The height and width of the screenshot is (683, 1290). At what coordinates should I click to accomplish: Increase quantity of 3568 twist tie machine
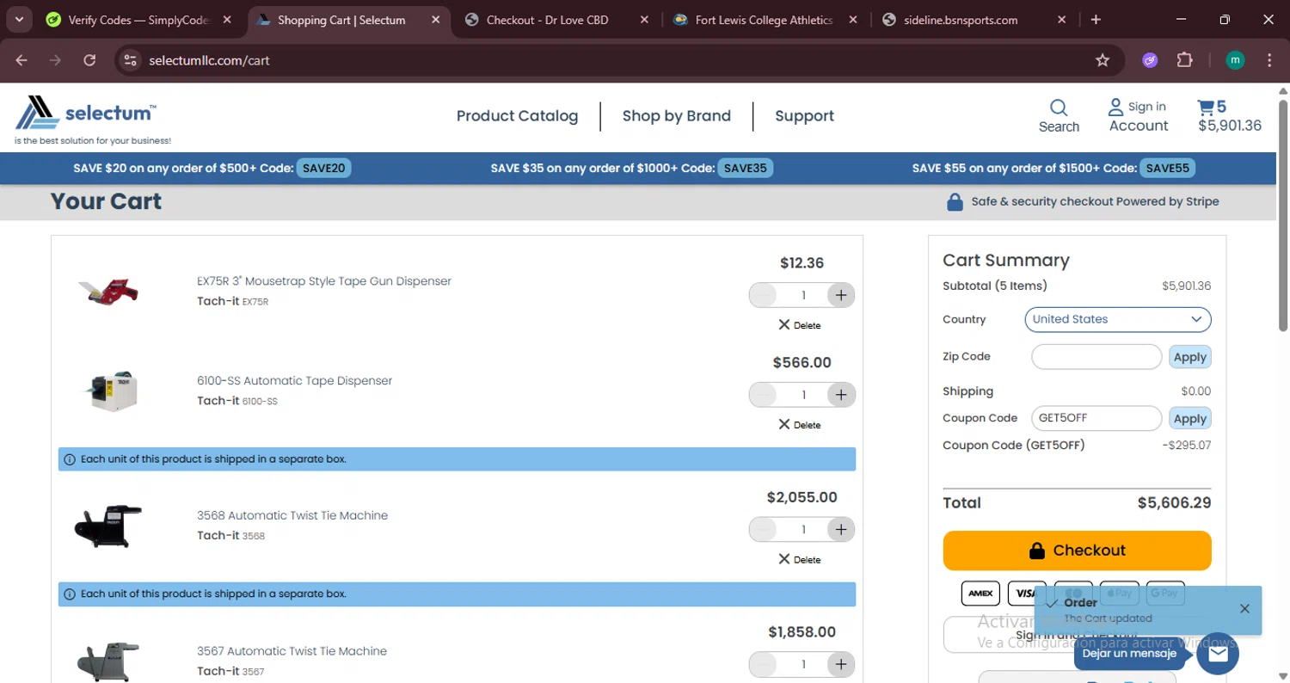841,529
